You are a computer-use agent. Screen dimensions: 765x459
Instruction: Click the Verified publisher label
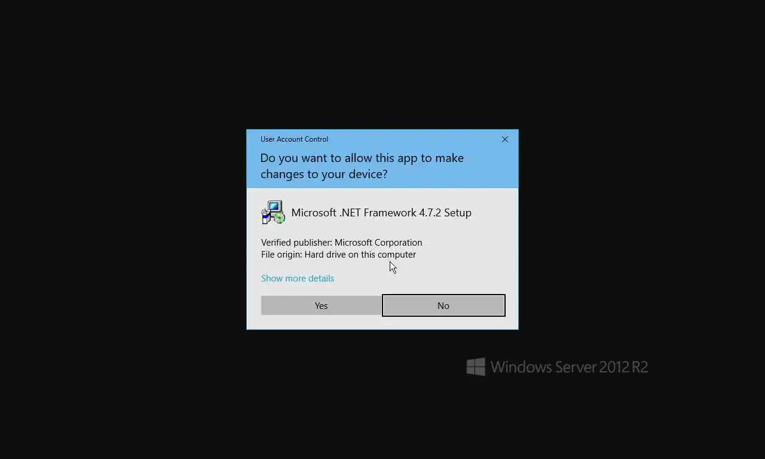[296, 243]
